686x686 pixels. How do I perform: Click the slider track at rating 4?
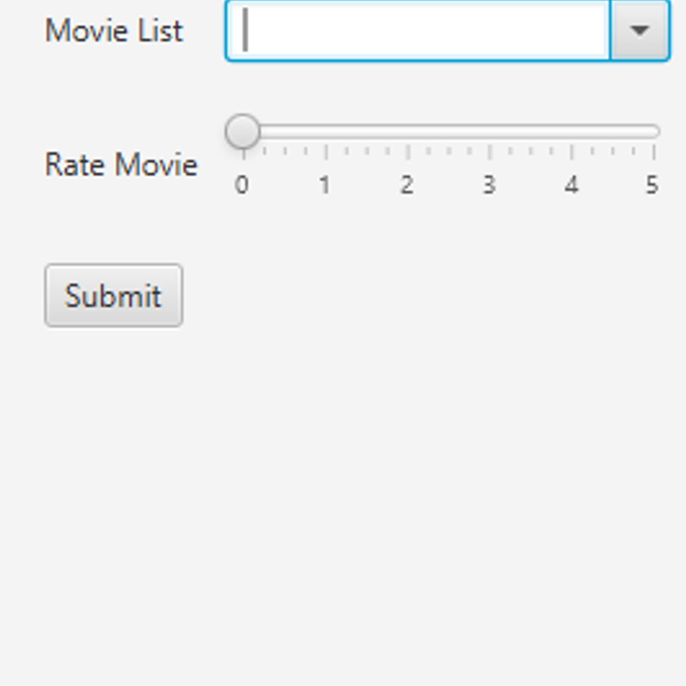(571, 131)
